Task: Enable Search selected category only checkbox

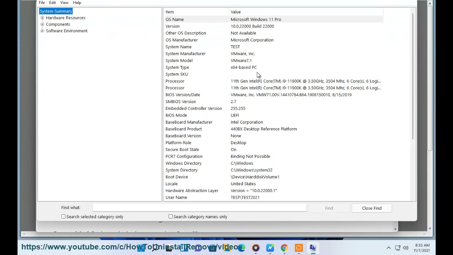Action: click(63, 216)
